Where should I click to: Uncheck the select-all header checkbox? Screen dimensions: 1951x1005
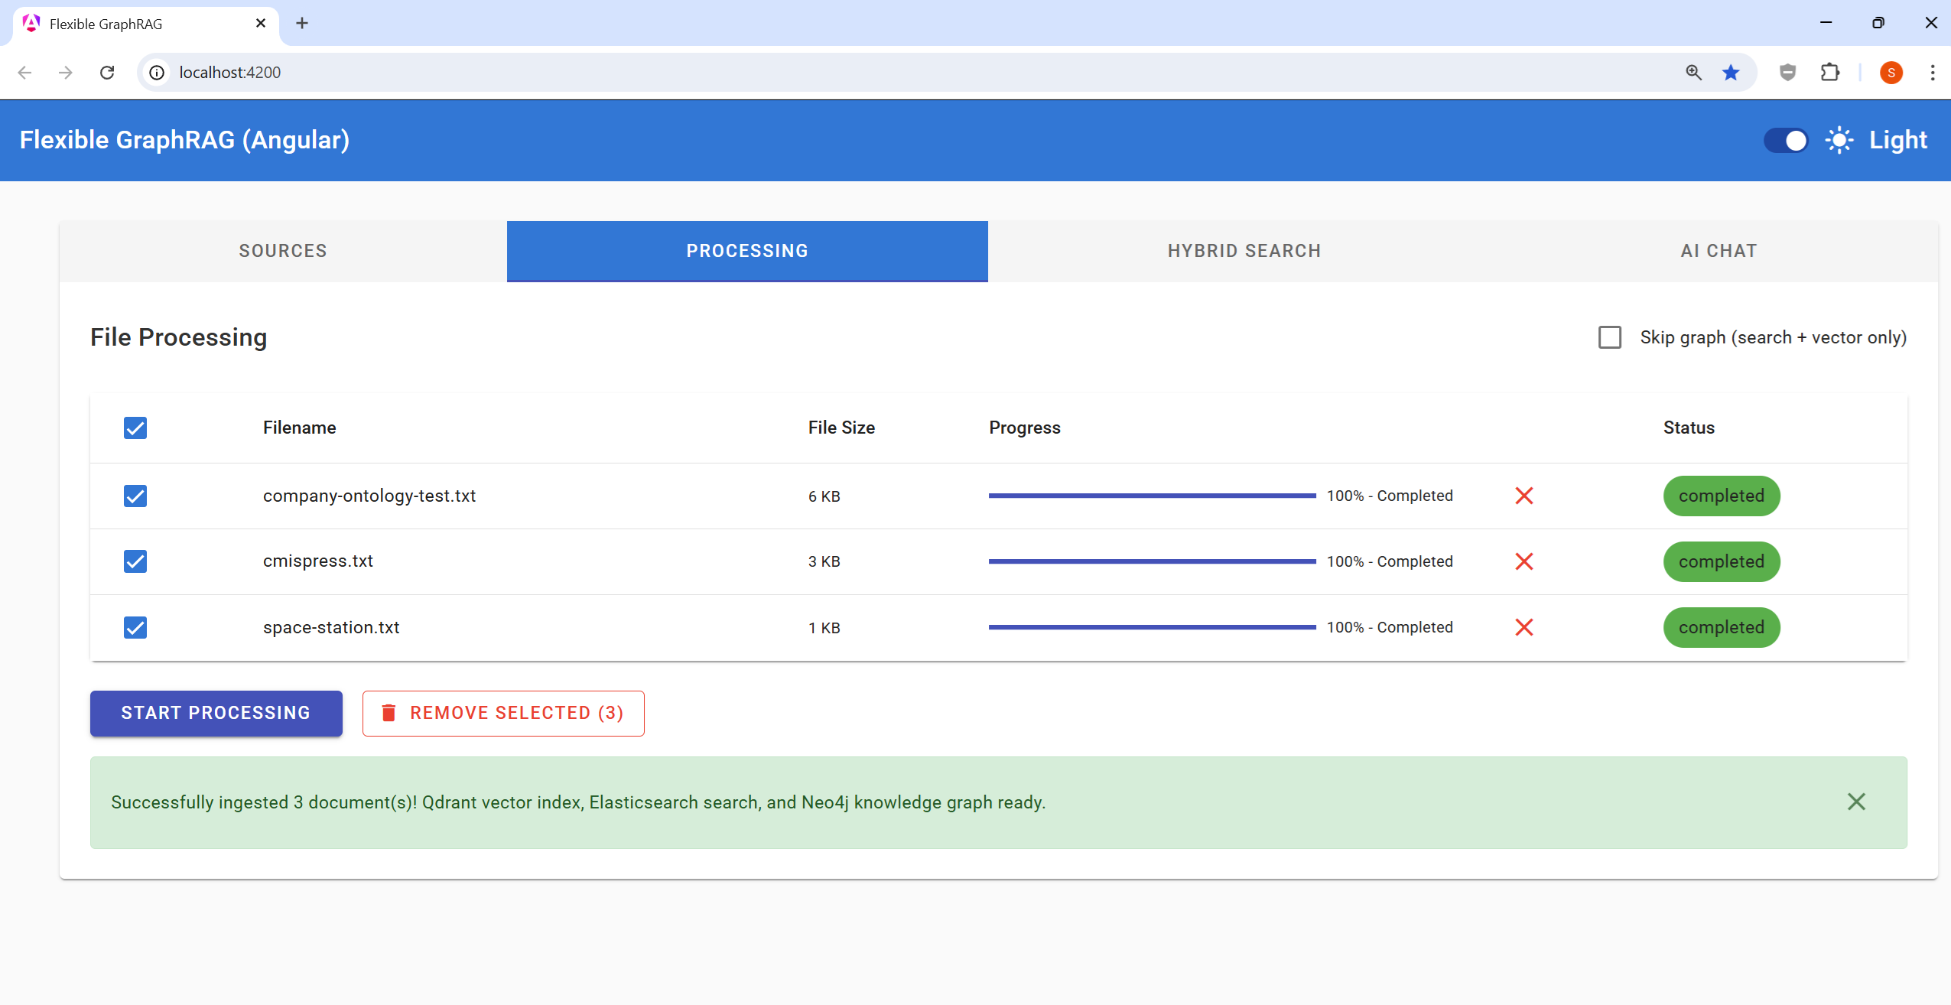click(x=135, y=428)
